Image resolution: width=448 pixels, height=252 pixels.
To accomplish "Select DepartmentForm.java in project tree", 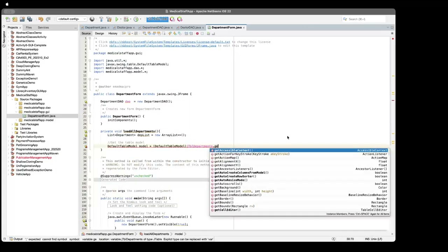I will click(41, 116).
